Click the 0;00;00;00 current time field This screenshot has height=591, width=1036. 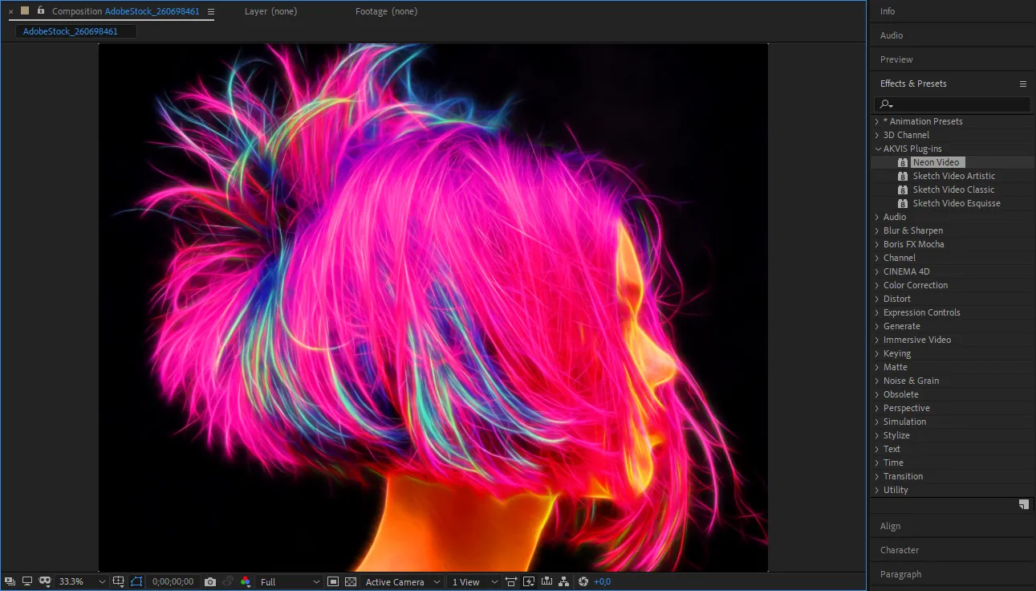pyautogui.click(x=173, y=581)
